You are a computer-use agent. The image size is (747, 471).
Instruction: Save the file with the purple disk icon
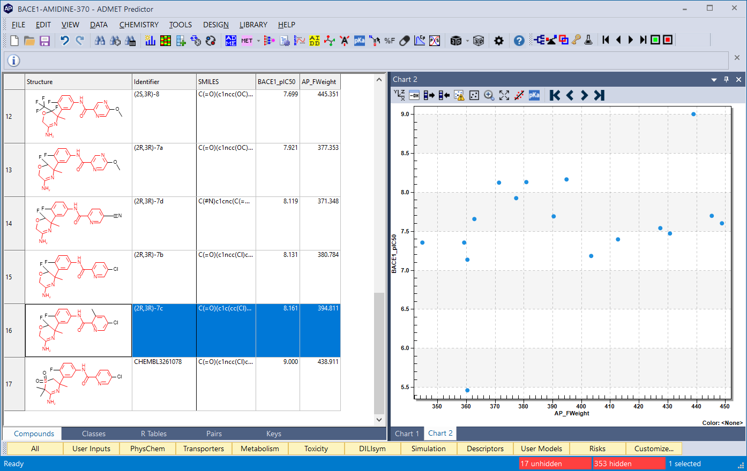point(44,41)
